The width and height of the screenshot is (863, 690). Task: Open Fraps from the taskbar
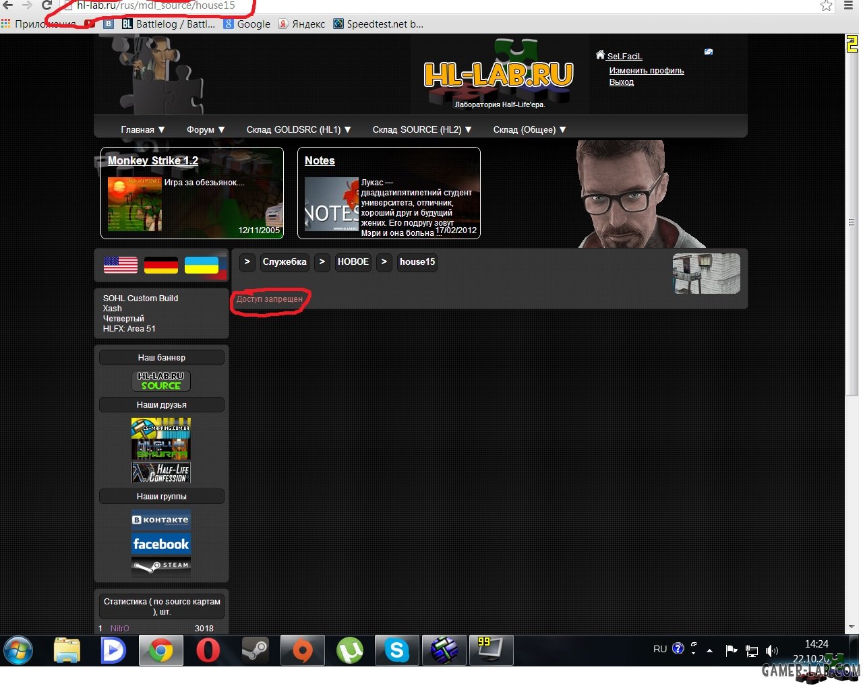492,651
